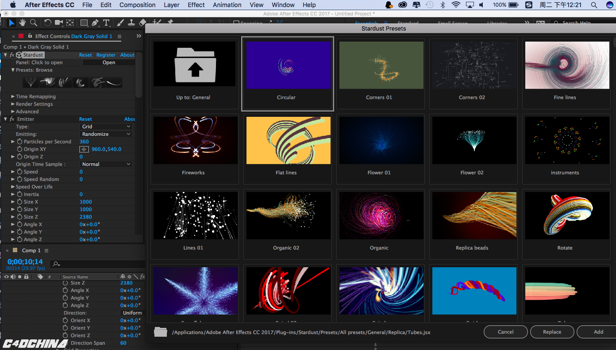Switch to the Comp 1 timeline tab
This screenshot has width=616, height=350.
pyautogui.click(x=31, y=250)
